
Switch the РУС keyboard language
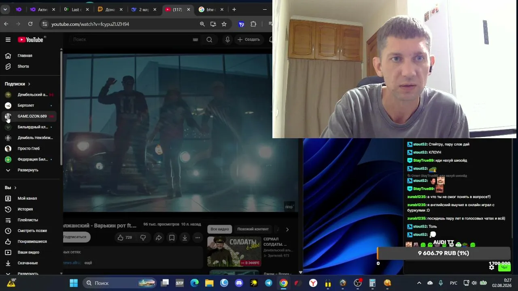click(x=454, y=283)
